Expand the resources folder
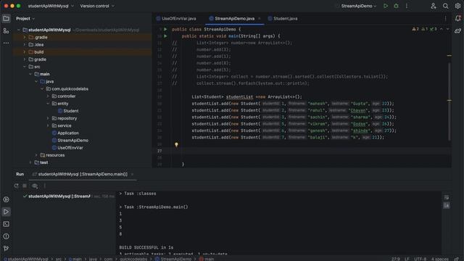The height and width of the screenshot is (261, 464). point(36,155)
